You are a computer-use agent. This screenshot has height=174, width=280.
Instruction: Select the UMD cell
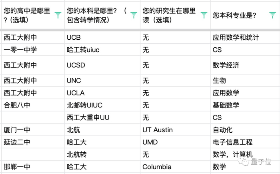pyautogui.click(x=150, y=142)
